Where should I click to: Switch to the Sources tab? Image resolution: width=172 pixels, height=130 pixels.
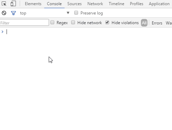pyautogui.click(x=74, y=4)
